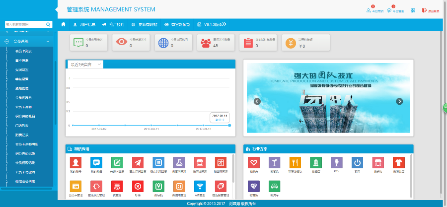Click the green tab at right edge
This screenshot has height=207, width=447.
click(x=445, y=108)
